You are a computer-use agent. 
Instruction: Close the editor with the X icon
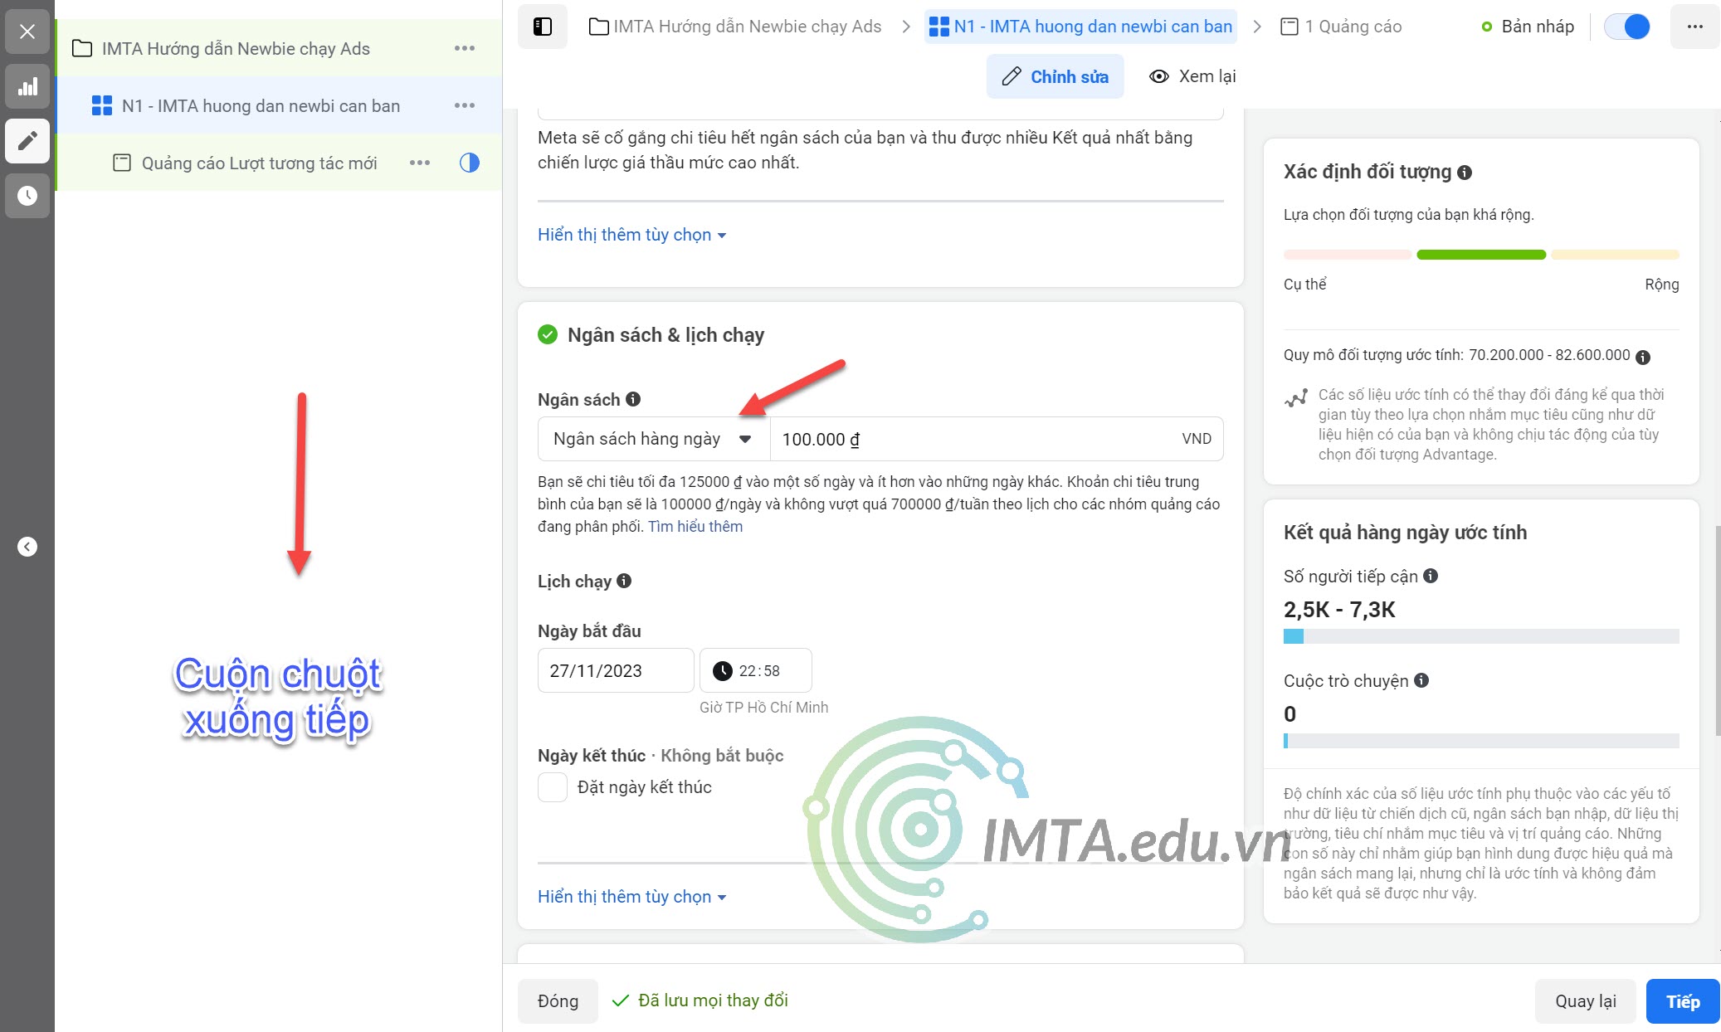coord(27,32)
